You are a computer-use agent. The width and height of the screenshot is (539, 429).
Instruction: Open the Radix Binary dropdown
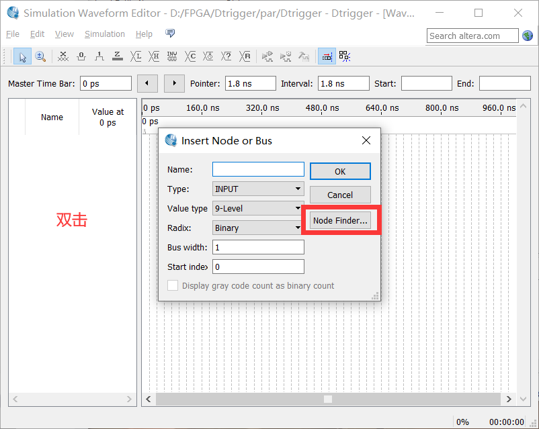257,228
